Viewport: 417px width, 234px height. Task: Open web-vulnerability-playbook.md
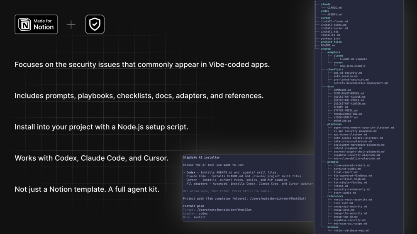357,159
